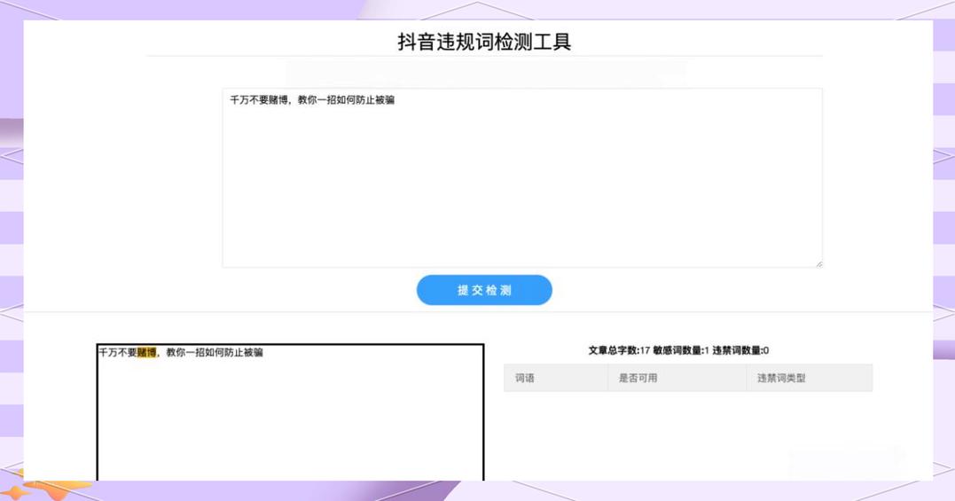Click the 提交检测 submit button
Viewport: 955px width, 501px height.
(484, 290)
